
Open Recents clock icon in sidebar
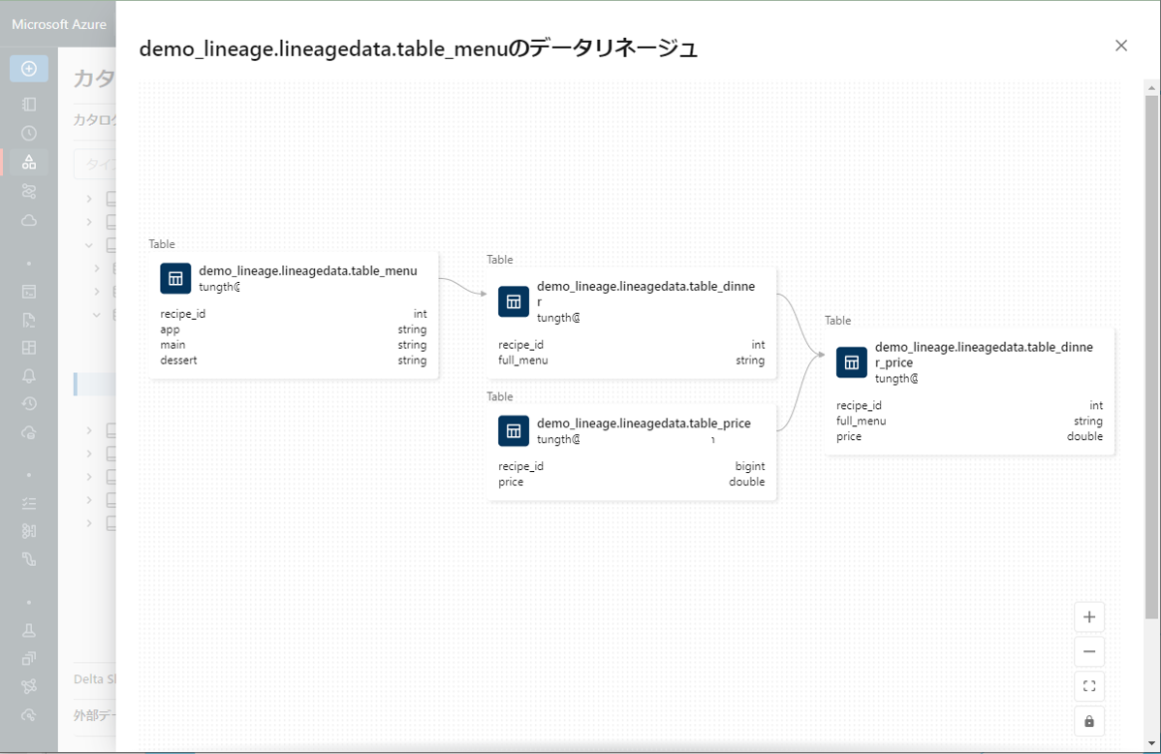tap(29, 133)
